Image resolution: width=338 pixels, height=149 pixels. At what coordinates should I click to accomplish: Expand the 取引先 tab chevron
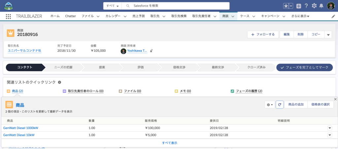click(164, 16)
